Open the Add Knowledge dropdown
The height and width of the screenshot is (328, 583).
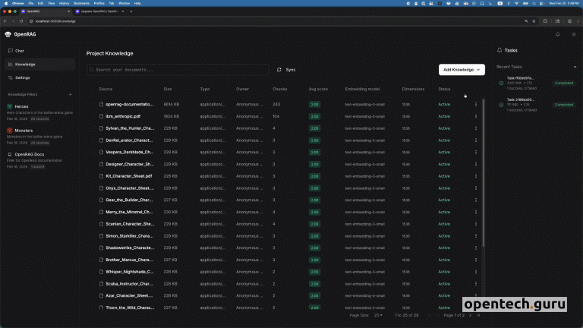click(462, 69)
